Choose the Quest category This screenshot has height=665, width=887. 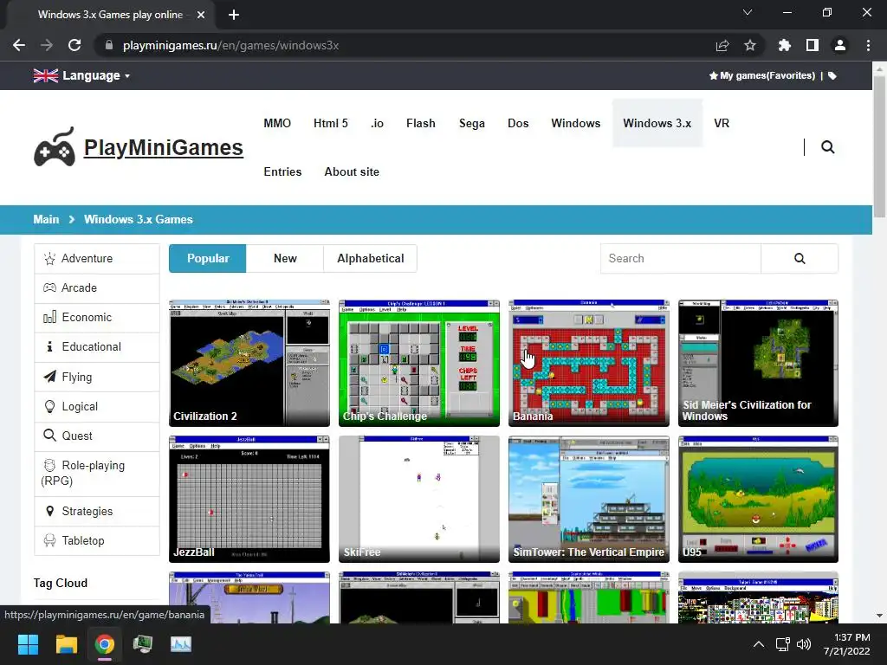pyautogui.click(x=97, y=436)
